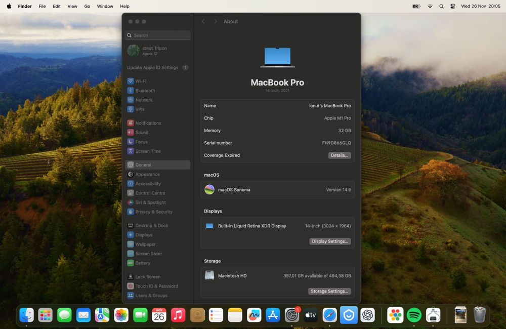Open Privacy & Security settings

click(157, 212)
